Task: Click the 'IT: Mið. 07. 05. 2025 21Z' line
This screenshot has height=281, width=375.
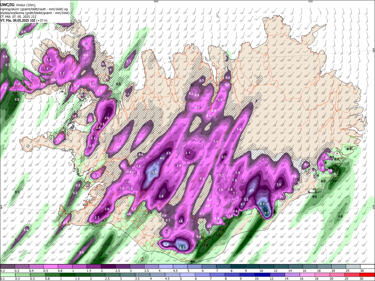Action: tap(18, 17)
